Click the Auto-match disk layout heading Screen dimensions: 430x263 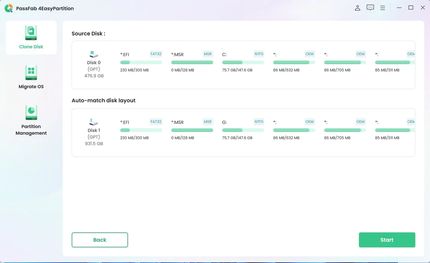[x=103, y=100]
